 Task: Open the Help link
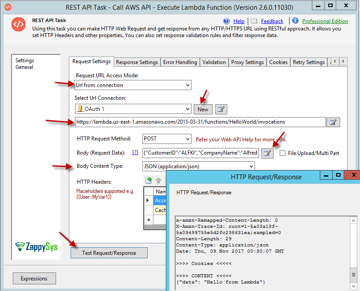coord(239,21)
